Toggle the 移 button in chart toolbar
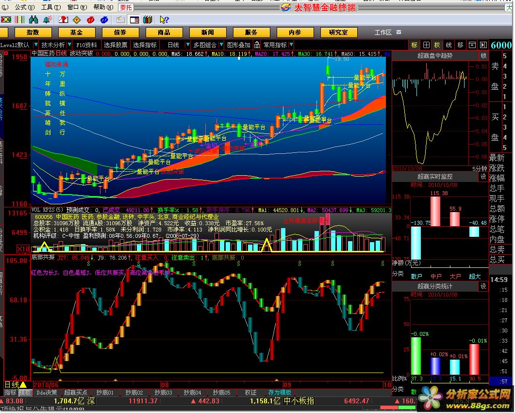The width and height of the screenshot is (515, 413). [461, 45]
